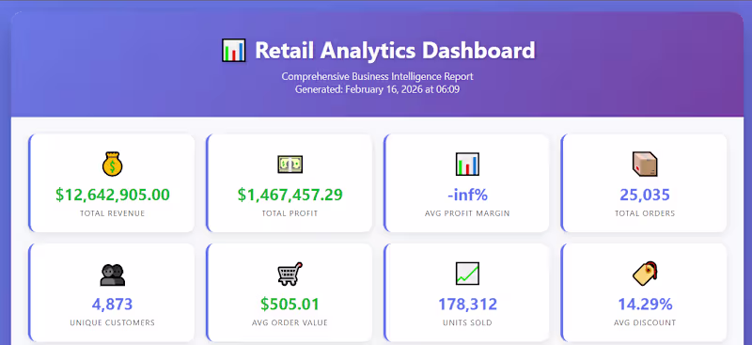
Task: Select the $12,642,905.00 revenue value
Action: tap(112, 195)
